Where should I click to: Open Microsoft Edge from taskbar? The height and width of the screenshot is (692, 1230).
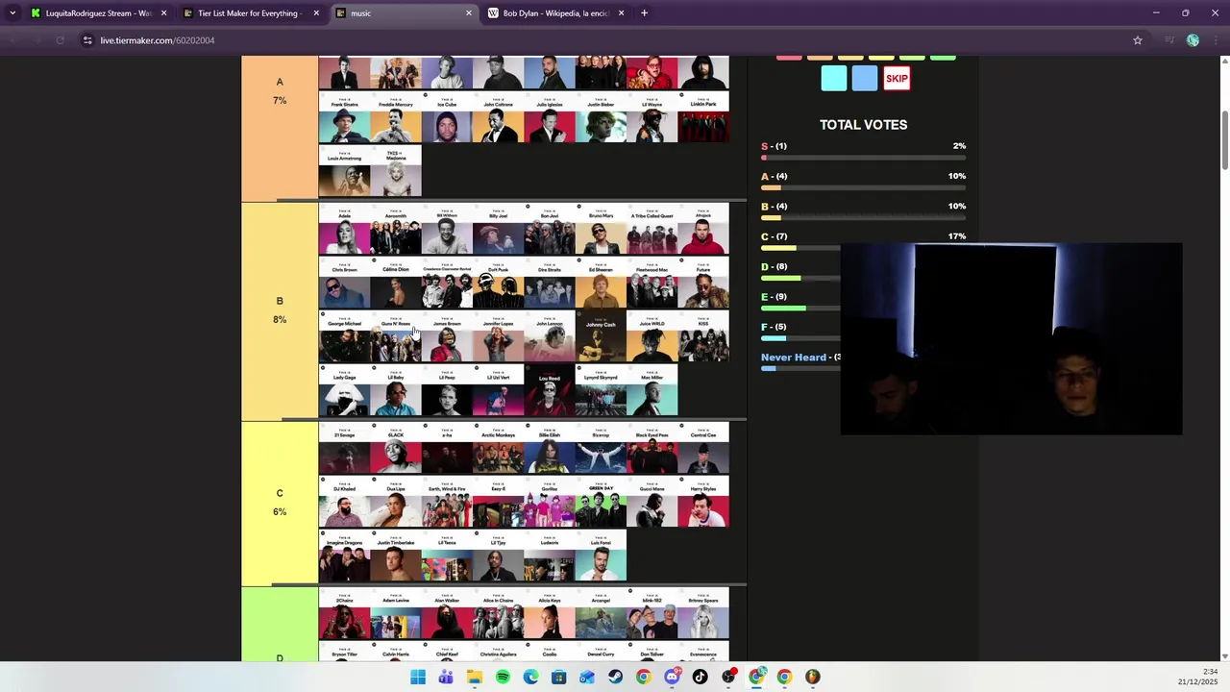pyautogui.click(x=530, y=677)
